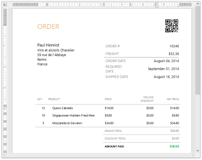Click the ORDER heading text
Screen dimensions: 202x160
point(48,27)
